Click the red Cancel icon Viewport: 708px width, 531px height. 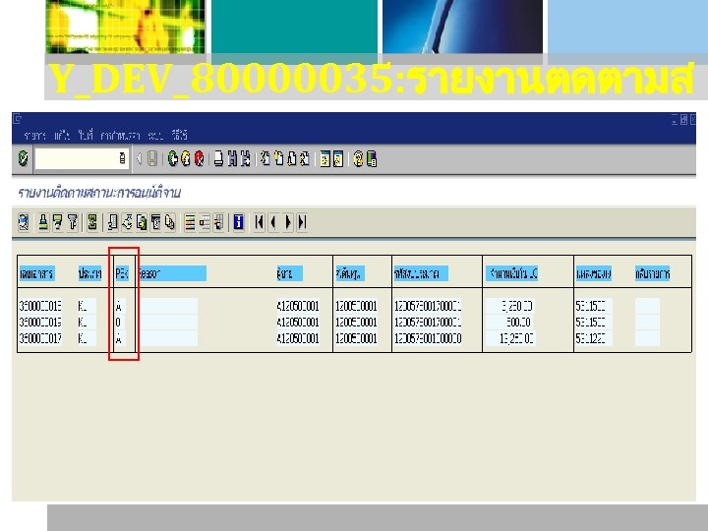199,158
